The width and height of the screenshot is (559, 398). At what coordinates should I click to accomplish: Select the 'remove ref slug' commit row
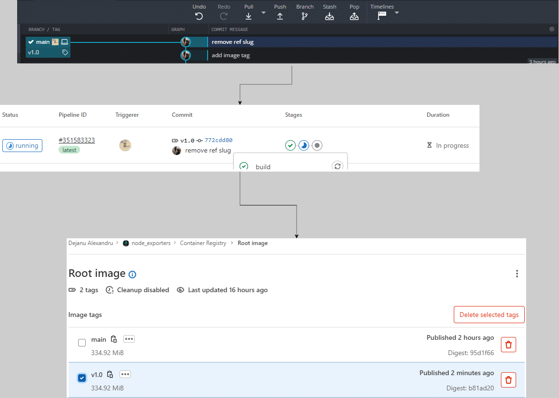[x=382, y=42]
